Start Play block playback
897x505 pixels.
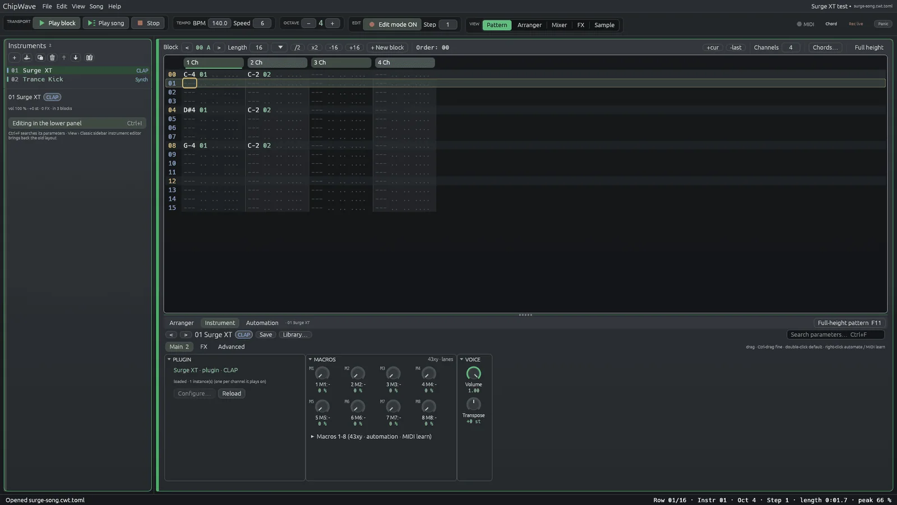[57, 23]
